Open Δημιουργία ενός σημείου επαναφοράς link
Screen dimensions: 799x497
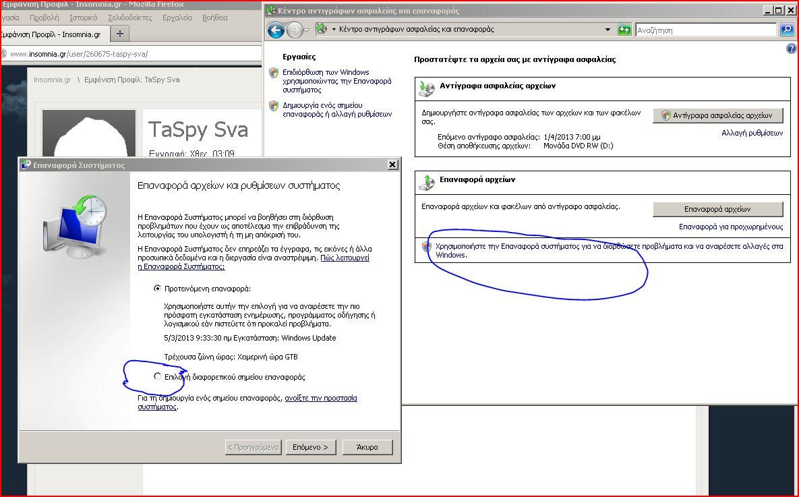click(x=337, y=110)
